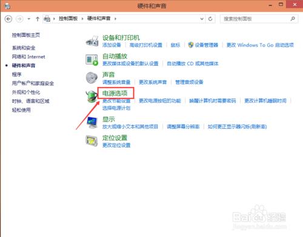The image size is (303, 237).
Task: Open 用户帐户和家庭安全 in sidebar
Action: point(33,83)
